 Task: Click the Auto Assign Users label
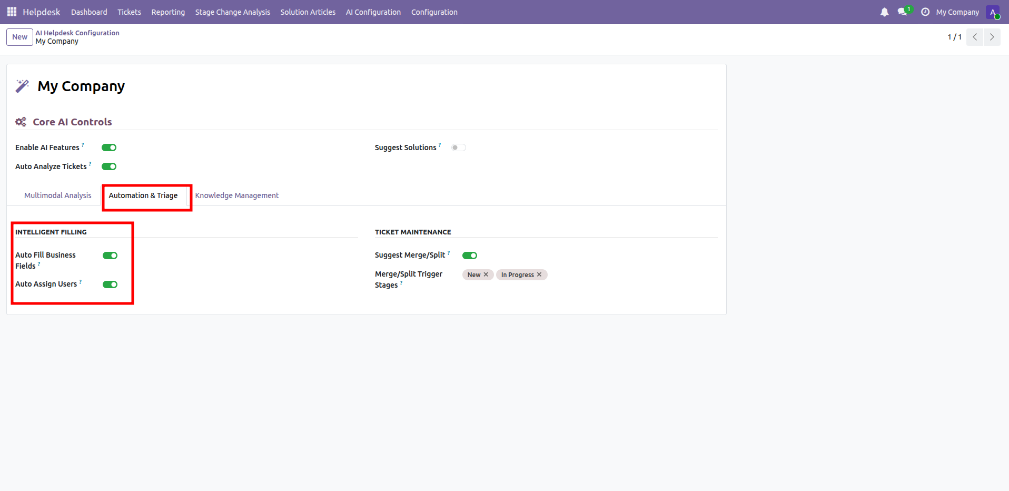click(46, 284)
